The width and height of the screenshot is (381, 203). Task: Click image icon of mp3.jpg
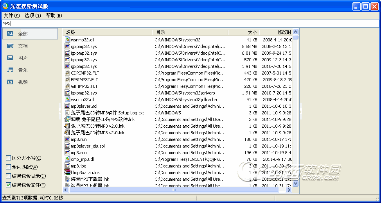coord(67,166)
